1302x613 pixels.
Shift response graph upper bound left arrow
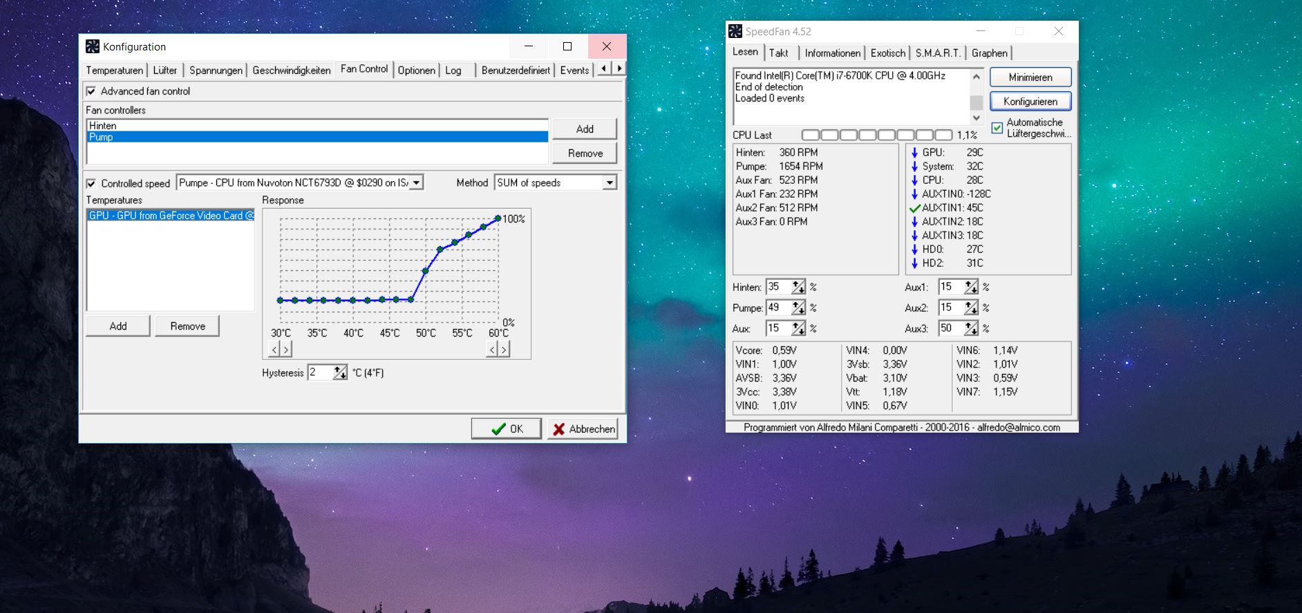pyautogui.click(x=492, y=350)
